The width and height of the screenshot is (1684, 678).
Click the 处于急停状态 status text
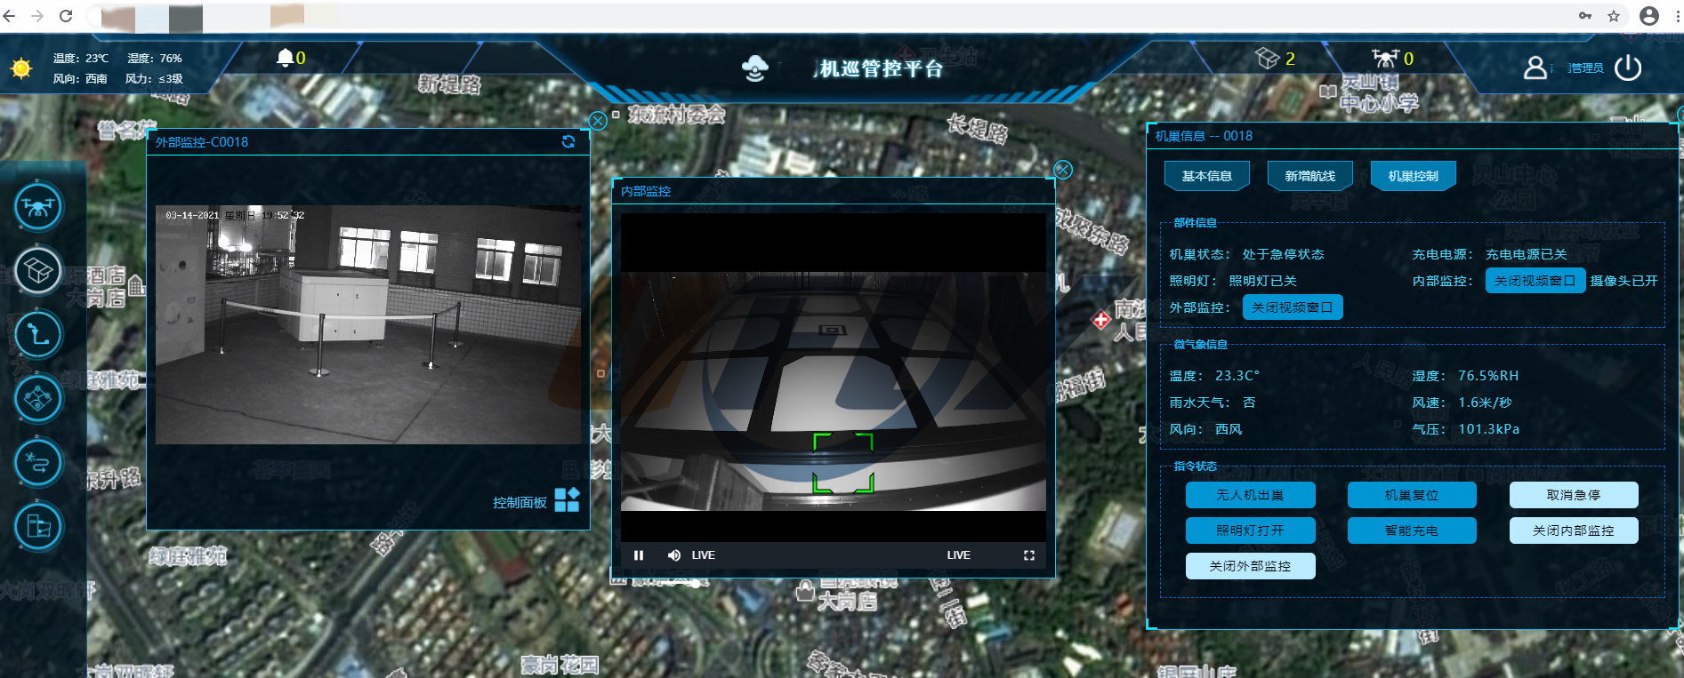pyautogui.click(x=1283, y=254)
